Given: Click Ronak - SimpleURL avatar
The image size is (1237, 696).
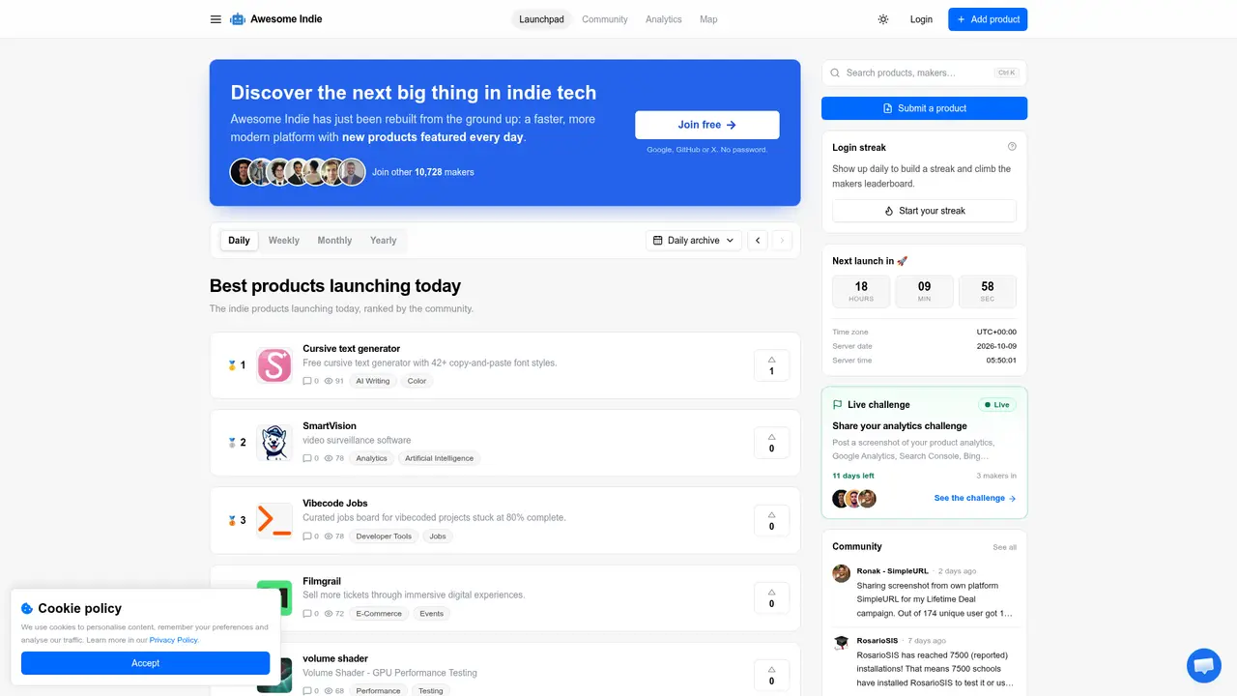Looking at the screenshot, I should 842,573.
